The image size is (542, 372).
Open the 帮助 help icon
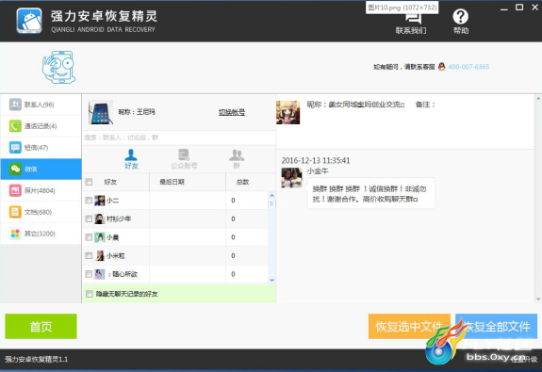coord(461,22)
